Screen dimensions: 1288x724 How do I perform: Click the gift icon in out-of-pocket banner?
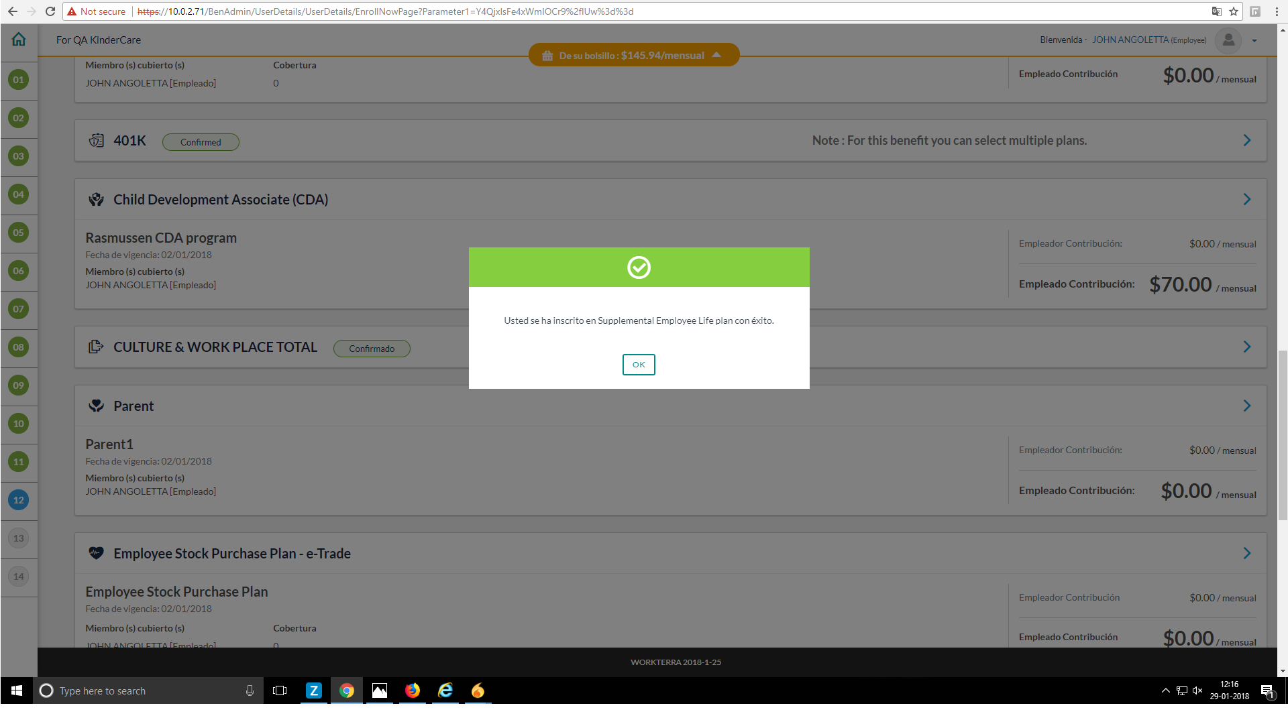click(x=547, y=56)
